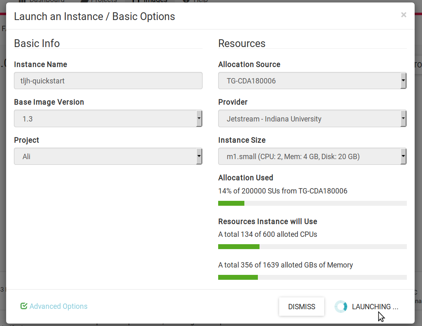Close the Launch an Instance dialog
Image resolution: width=422 pixels, height=326 pixels.
coord(404,15)
